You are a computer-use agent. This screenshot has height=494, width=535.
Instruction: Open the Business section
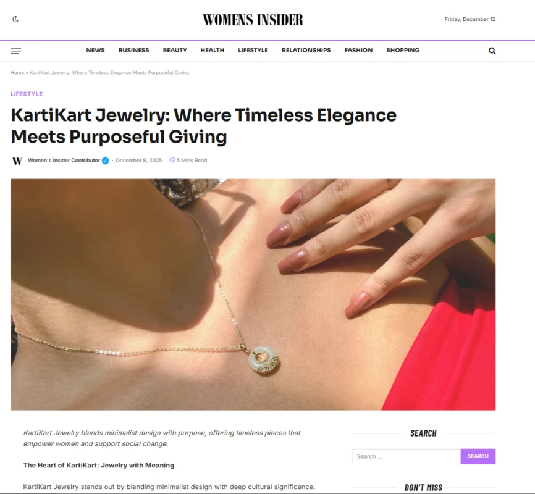[133, 50]
